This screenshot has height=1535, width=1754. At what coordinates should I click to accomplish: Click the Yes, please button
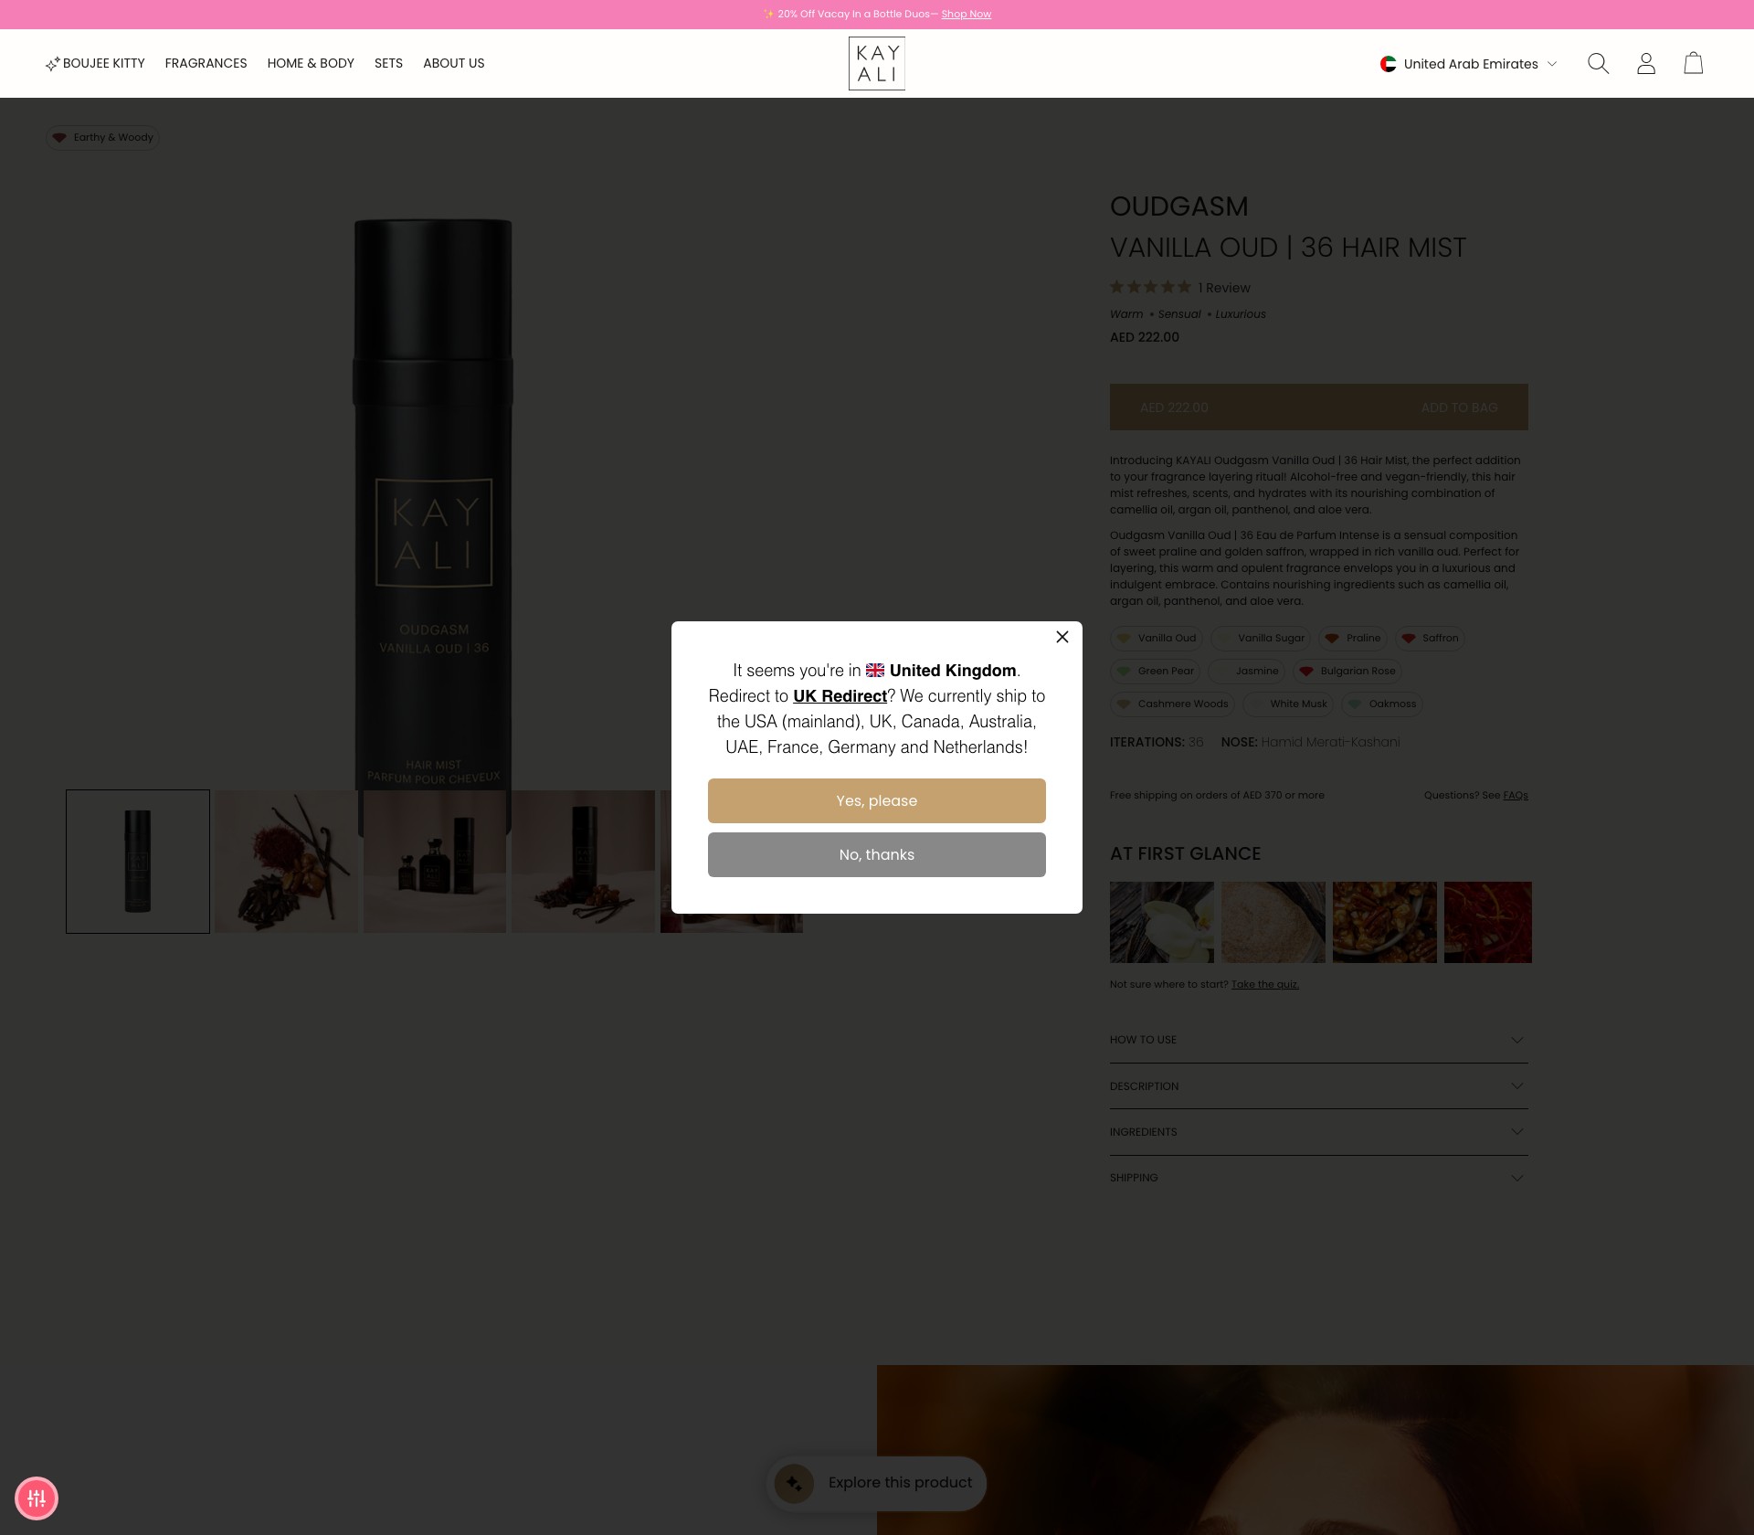(x=877, y=800)
